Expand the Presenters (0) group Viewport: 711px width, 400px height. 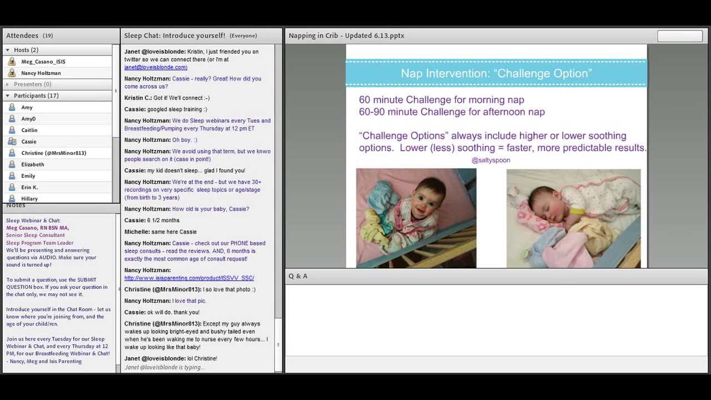click(8, 84)
